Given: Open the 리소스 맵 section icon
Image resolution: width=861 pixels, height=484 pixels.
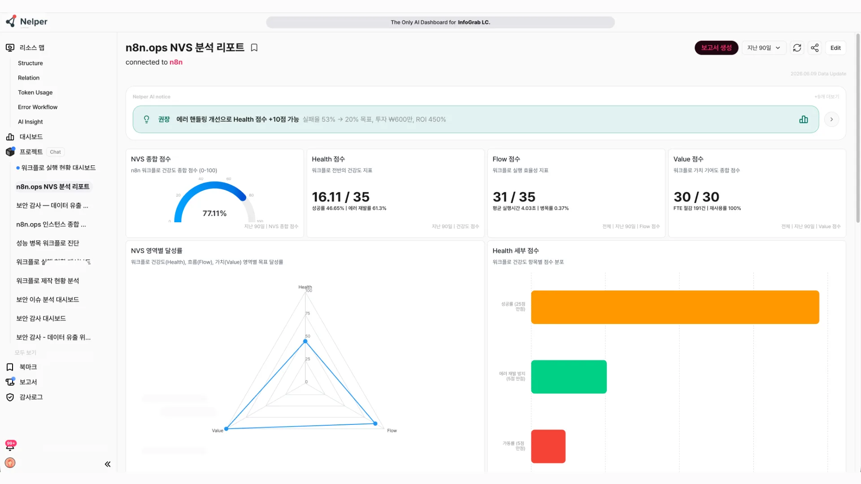Looking at the screenshot, I should (10, 48).
